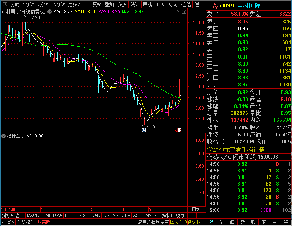
Task: Click the diamond icon above the chart
Action: point(177,12)
